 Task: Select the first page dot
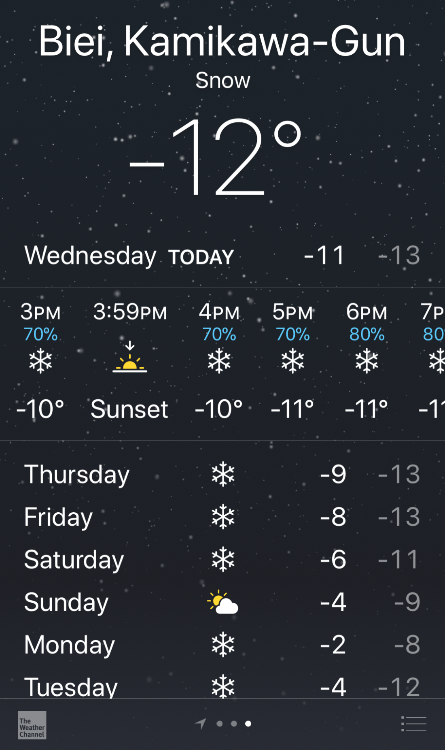click(x=220, y=724)
